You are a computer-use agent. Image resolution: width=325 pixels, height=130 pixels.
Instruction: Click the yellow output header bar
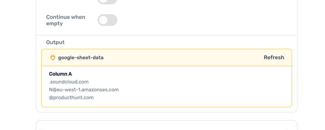(x=167, y=57)
